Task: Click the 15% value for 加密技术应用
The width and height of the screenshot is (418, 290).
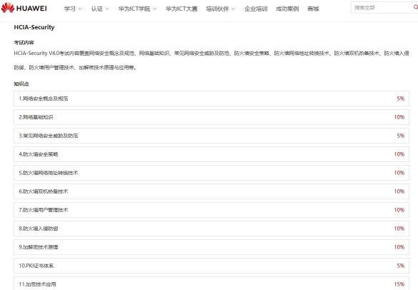Action: (399, 284)
